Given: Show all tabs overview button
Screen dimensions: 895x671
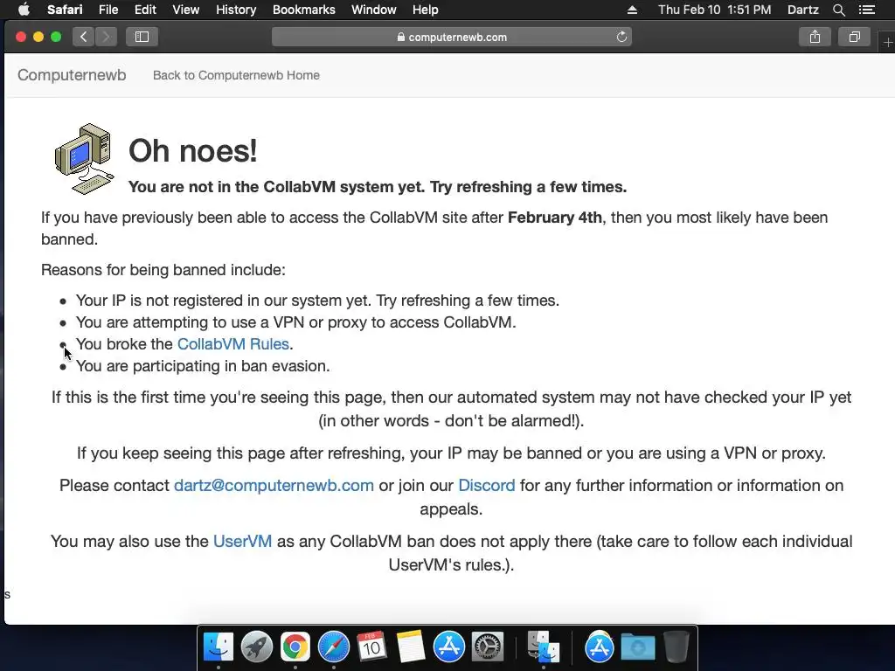Looking at the screenshot, I should (854, 37).
